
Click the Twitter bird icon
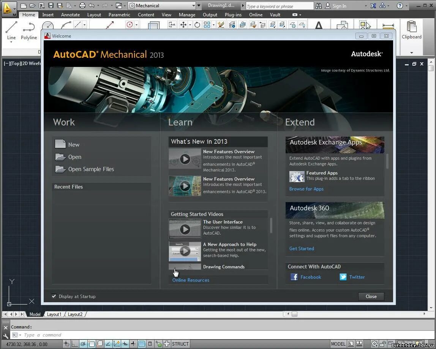[343, 277]
